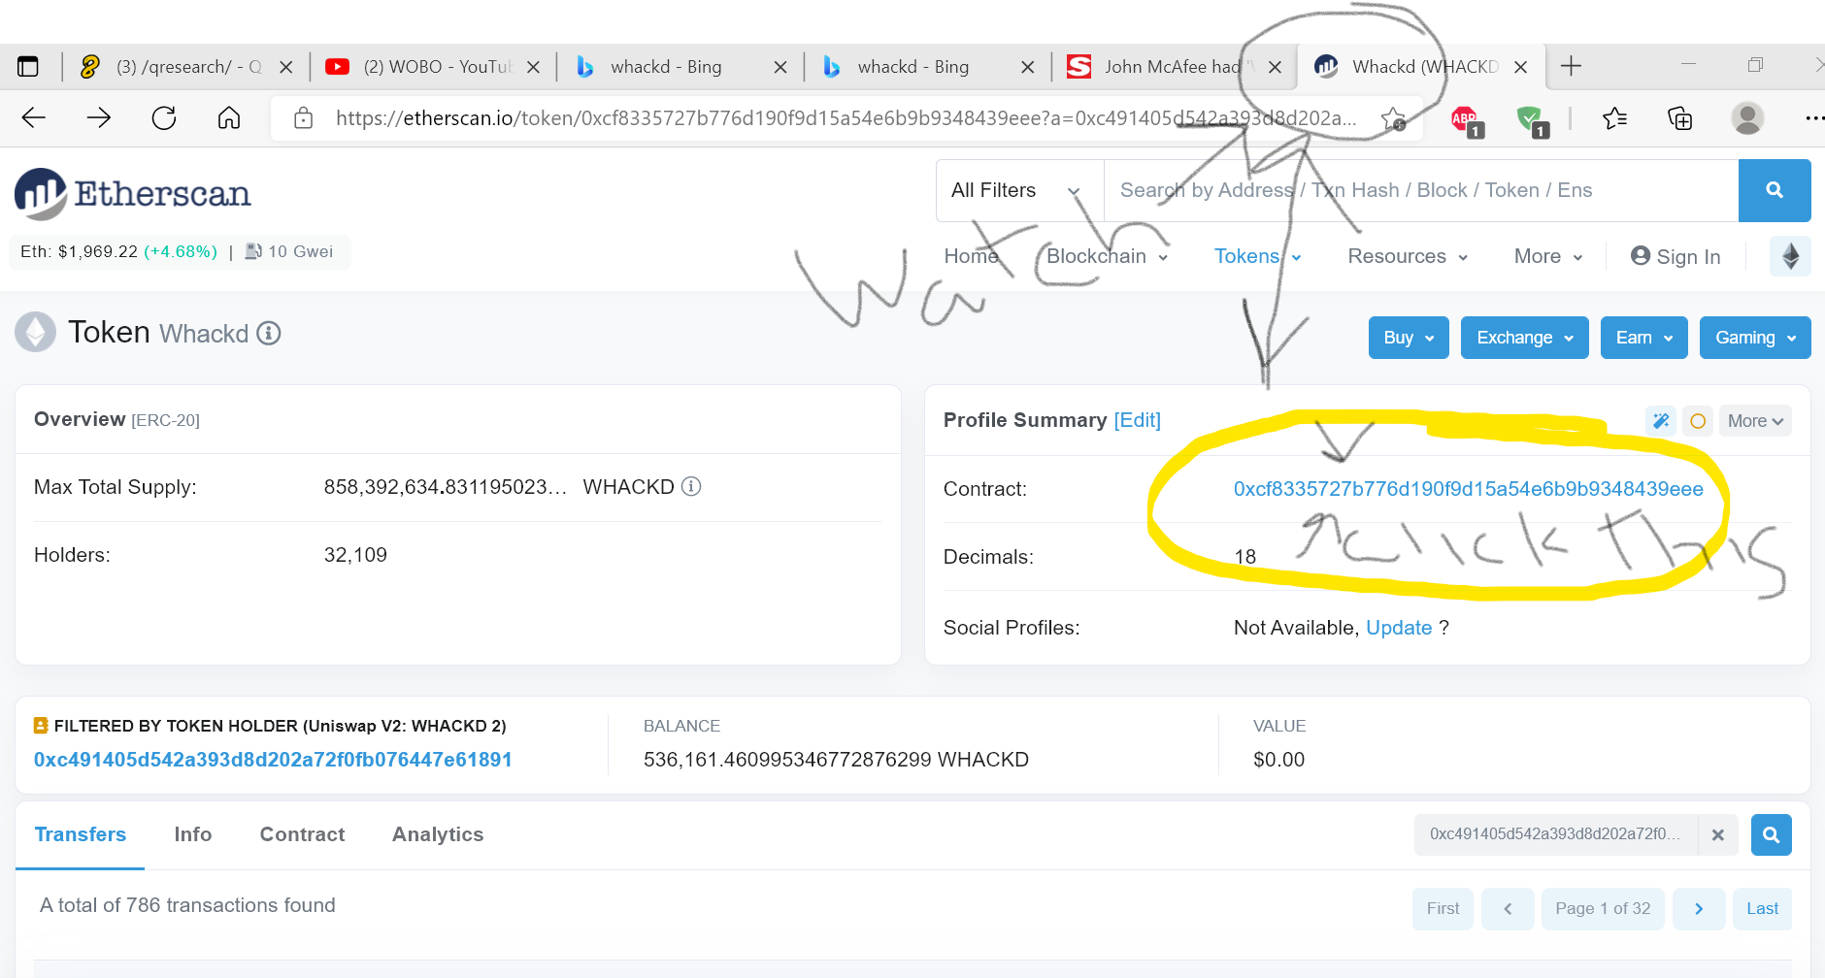Expand More options in Profile Summary
The image size is (1825, 978).
1755,421
